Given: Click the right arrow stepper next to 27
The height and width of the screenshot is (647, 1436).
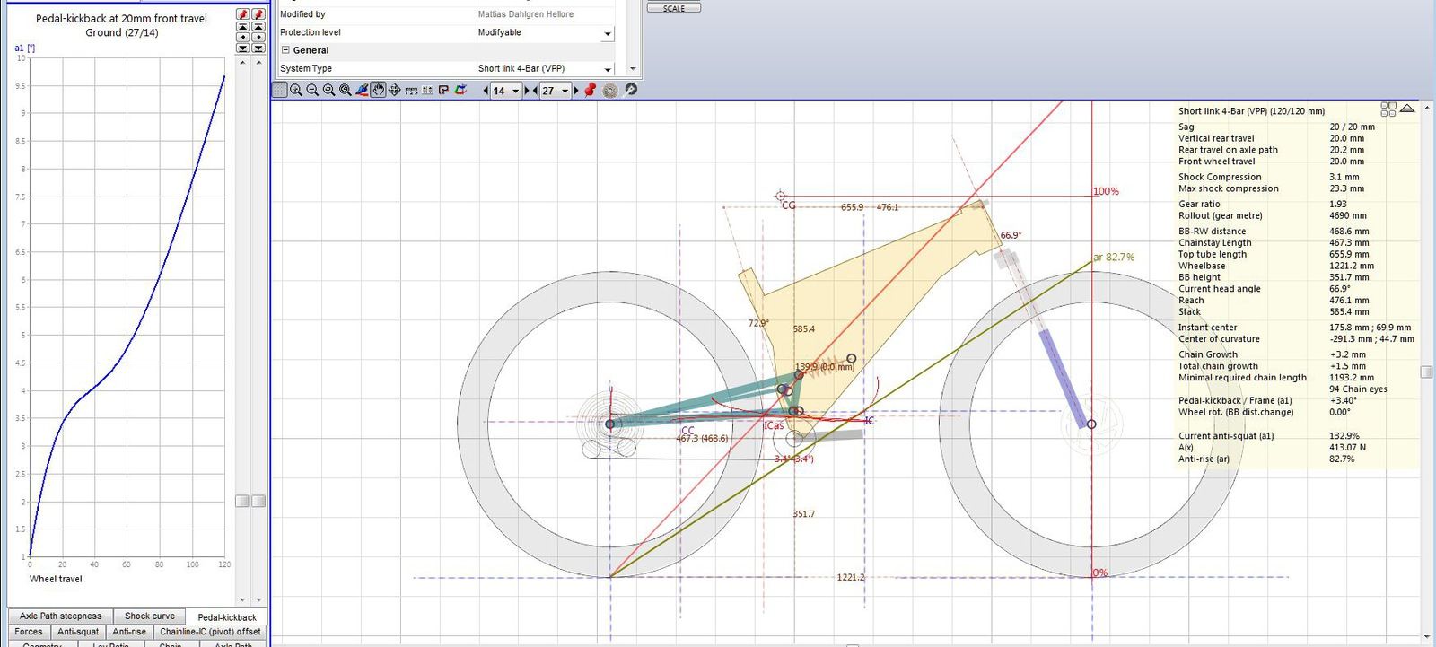Looking at the screenshot, I should click(x=576, y=91).
